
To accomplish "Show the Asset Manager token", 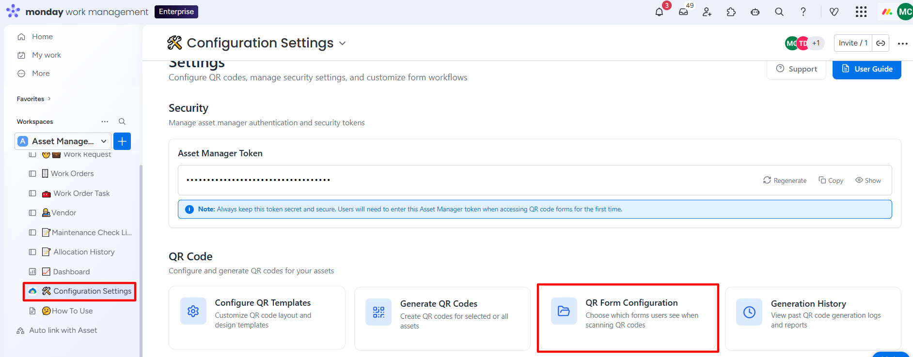I will tap(868, 180).
